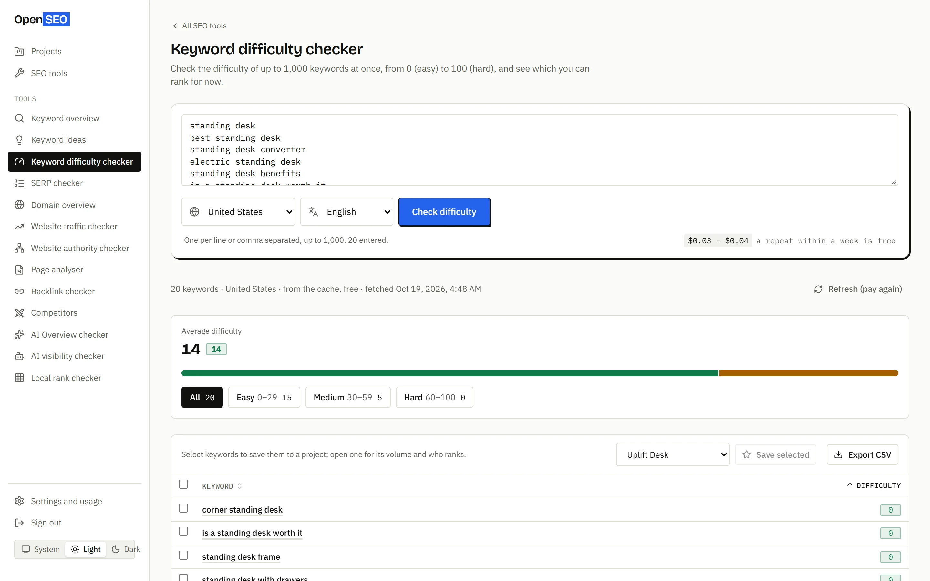Switch theme to Dark
The width and height of the screenshot is (930, 581).
126,549
